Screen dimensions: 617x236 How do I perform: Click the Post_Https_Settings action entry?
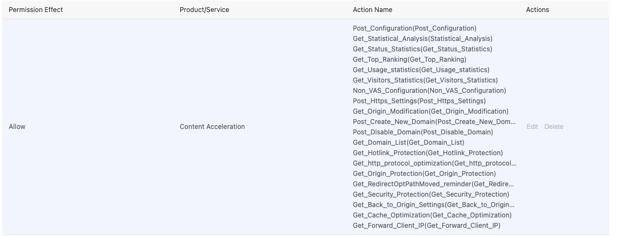coord(419,101)
